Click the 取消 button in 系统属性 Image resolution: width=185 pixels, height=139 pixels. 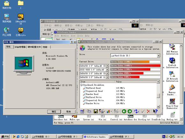coord(69,112)
